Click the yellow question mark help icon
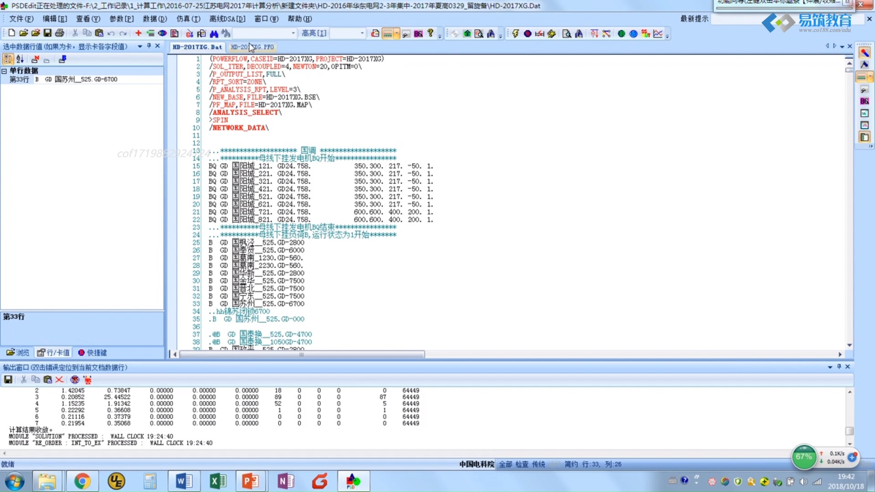This screenshot has width=875, height=492. point(430,33)
